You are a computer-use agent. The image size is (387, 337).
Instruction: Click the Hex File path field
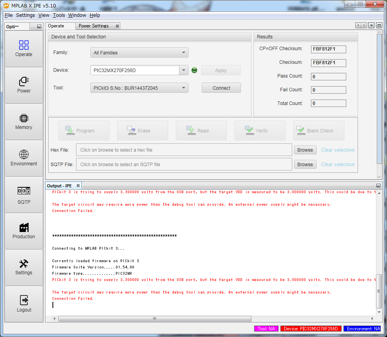[184, 150]
